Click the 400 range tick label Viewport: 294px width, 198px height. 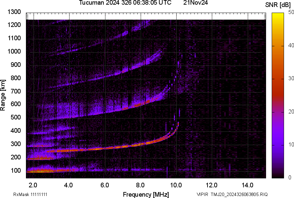(16, 131)
